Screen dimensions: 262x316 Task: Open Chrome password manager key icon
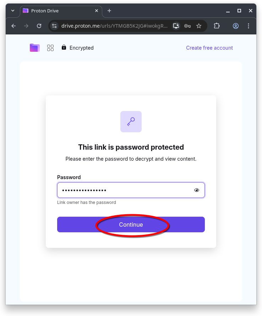pyautogui.click(x=187, y=26)
